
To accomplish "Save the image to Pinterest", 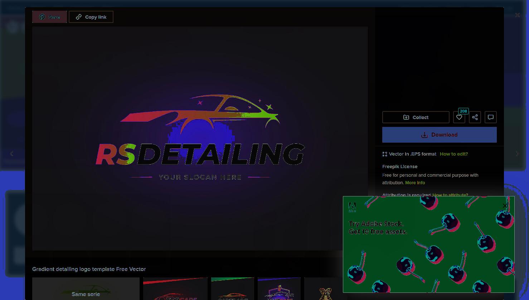I will pos(49,17).
